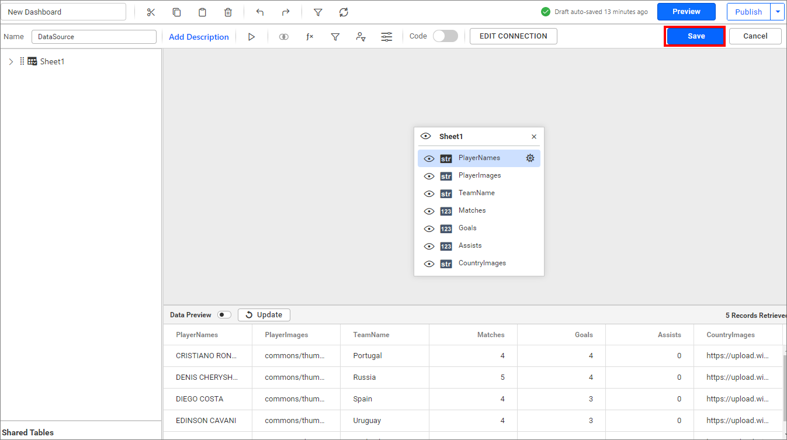Toggle the Code view switch
The image size is (787, 440).
coord(445,36)
